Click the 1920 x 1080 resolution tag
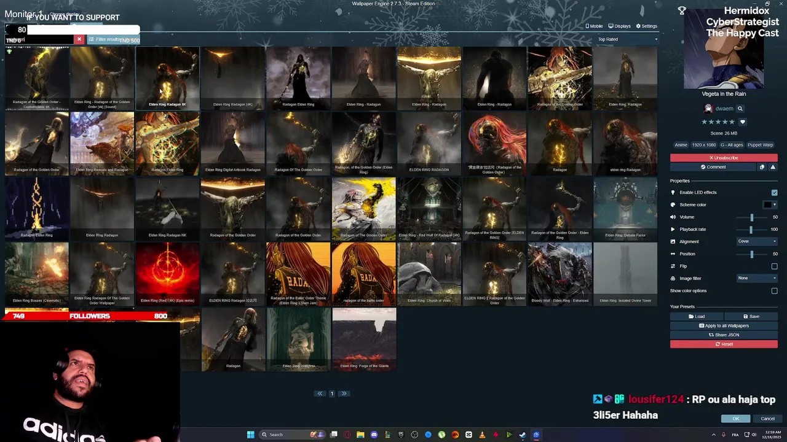Screen dimensions: 787x442 [704, 145]
